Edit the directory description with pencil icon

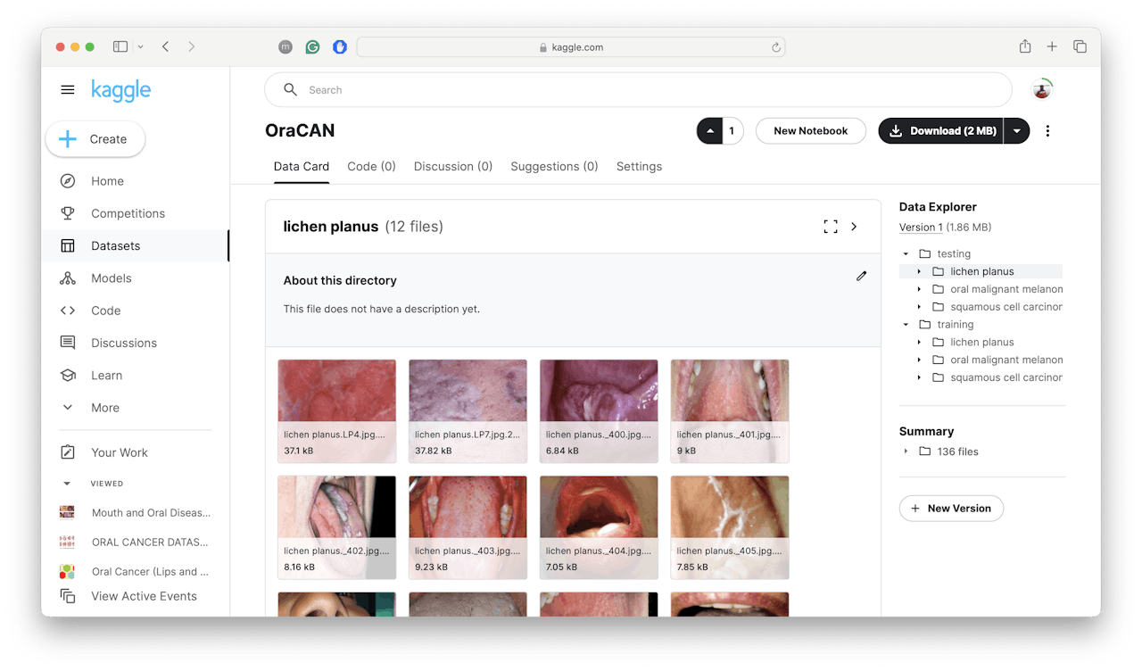tap(861, 277)
